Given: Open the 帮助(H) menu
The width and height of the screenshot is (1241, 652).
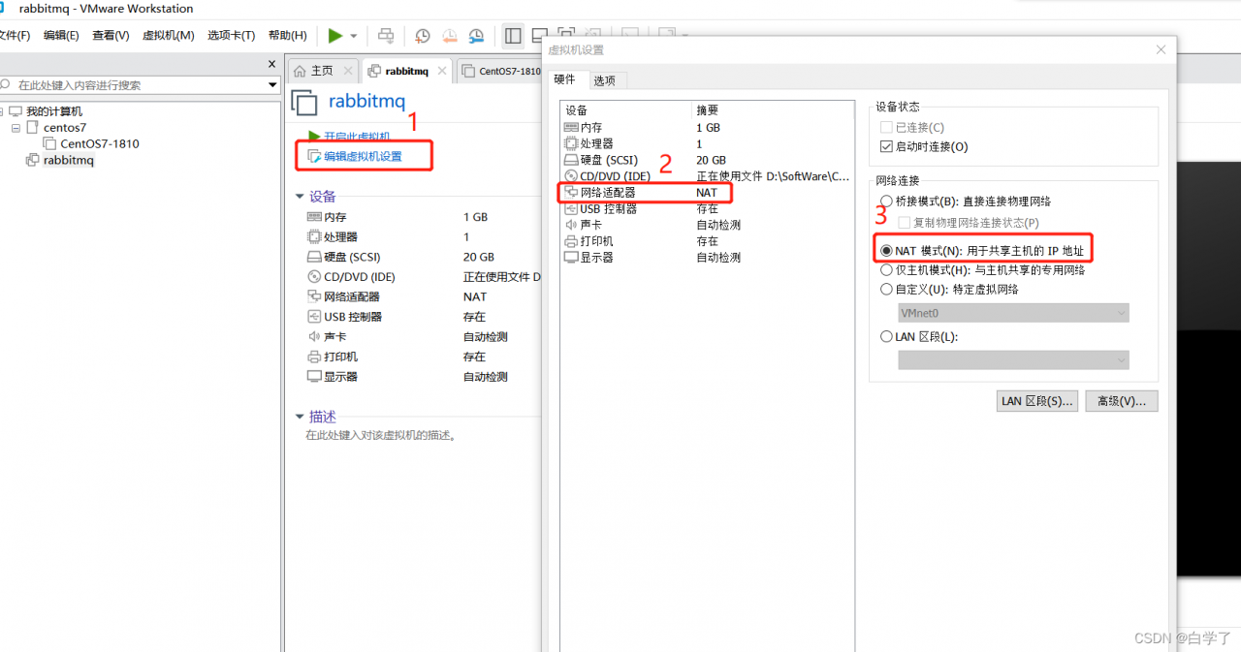Looking at the screenshot, I should (x=287, y=36).
